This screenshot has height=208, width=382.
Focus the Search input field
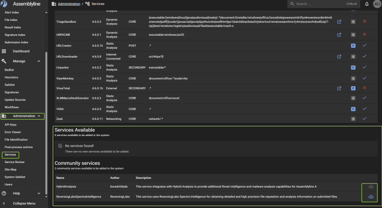coord(321,4)
